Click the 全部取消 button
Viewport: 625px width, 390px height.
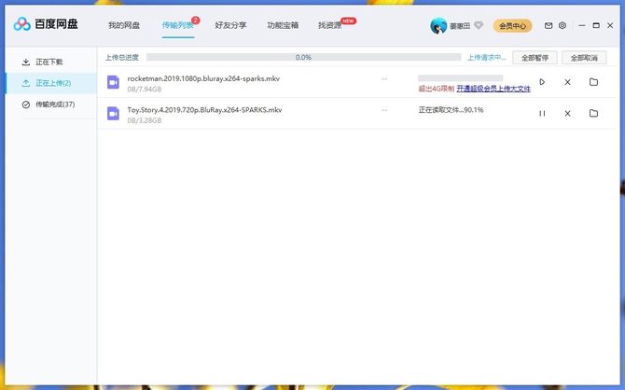[x=584, y=58]
